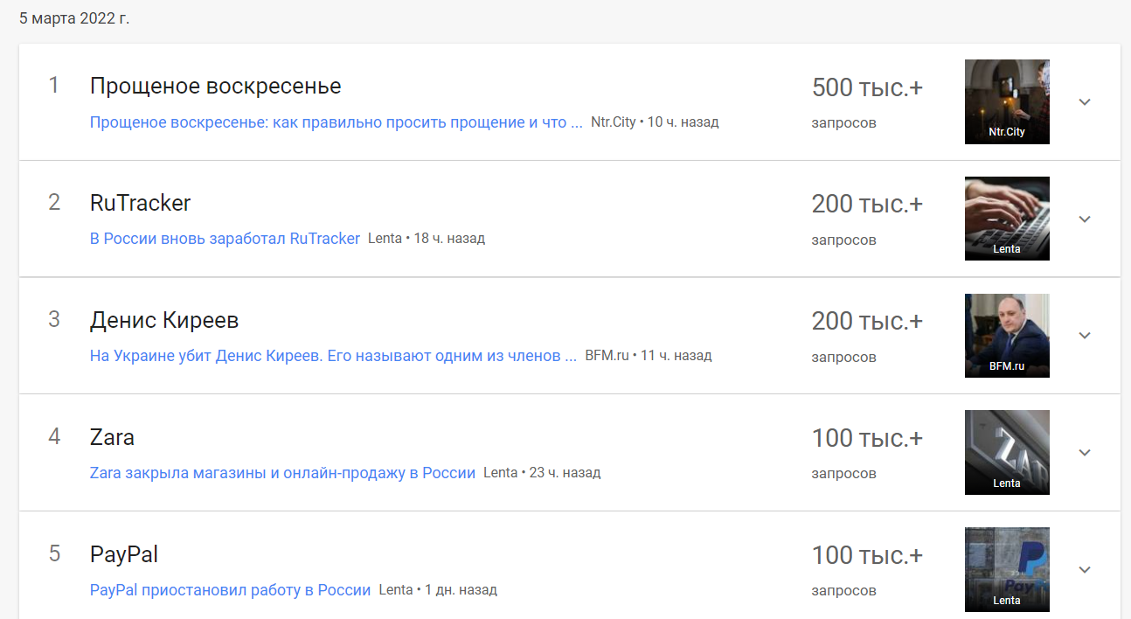This screenshot has width=1131, height=619.
Task: Expand the PayPal trend row chevron
Action: pos(1085,570)
